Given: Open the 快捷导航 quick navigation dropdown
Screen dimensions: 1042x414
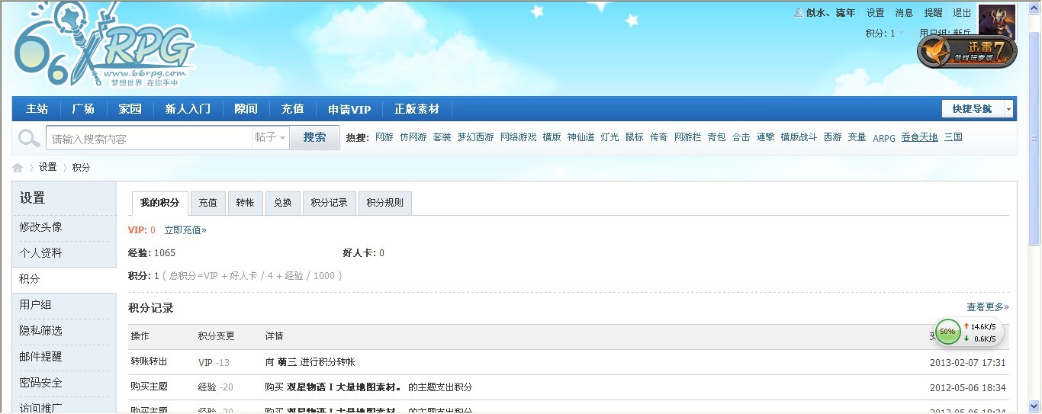Looking at the screenshot, I should click(x=978, y=109).
